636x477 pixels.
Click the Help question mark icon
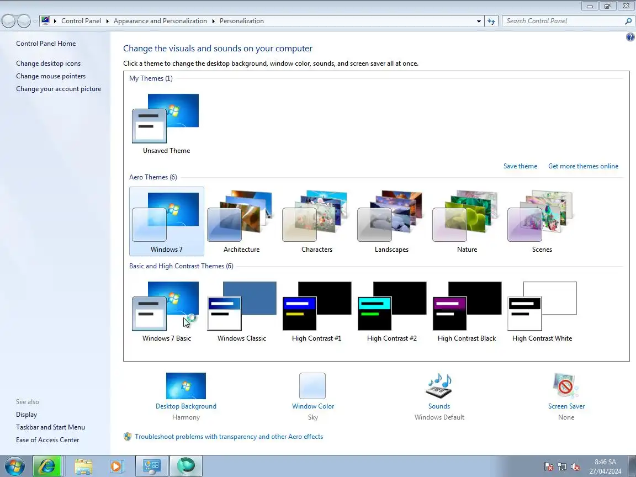click(x=630, y=38)
